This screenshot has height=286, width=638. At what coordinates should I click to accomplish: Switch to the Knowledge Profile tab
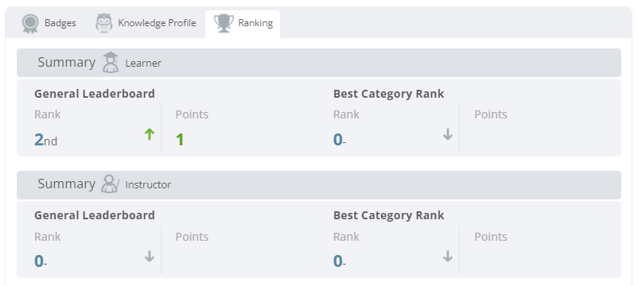point(146,23)
